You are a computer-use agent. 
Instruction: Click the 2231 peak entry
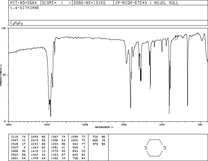pos(38,144)
